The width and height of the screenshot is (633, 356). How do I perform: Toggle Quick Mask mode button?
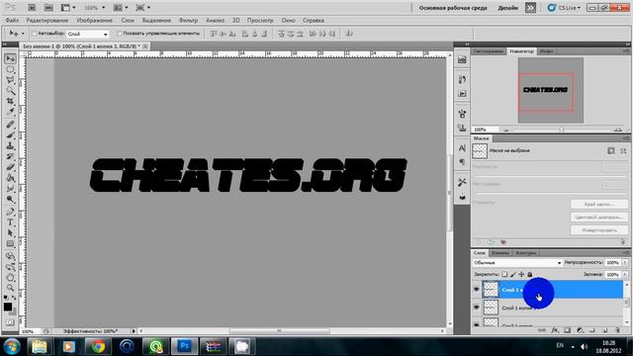point(10,322)
